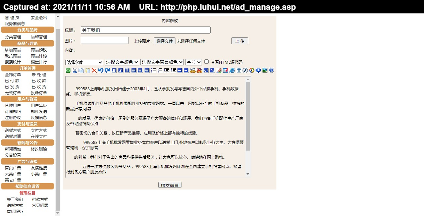Click the green select-all icon in editor toolbar

pos(68,70)
